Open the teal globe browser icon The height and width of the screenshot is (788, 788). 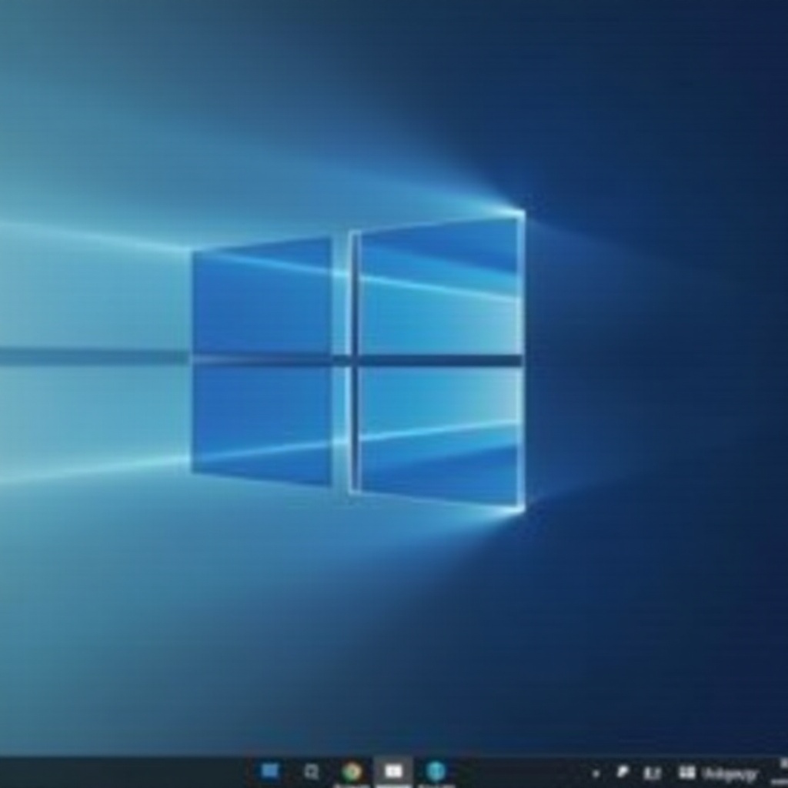(436, 771)
